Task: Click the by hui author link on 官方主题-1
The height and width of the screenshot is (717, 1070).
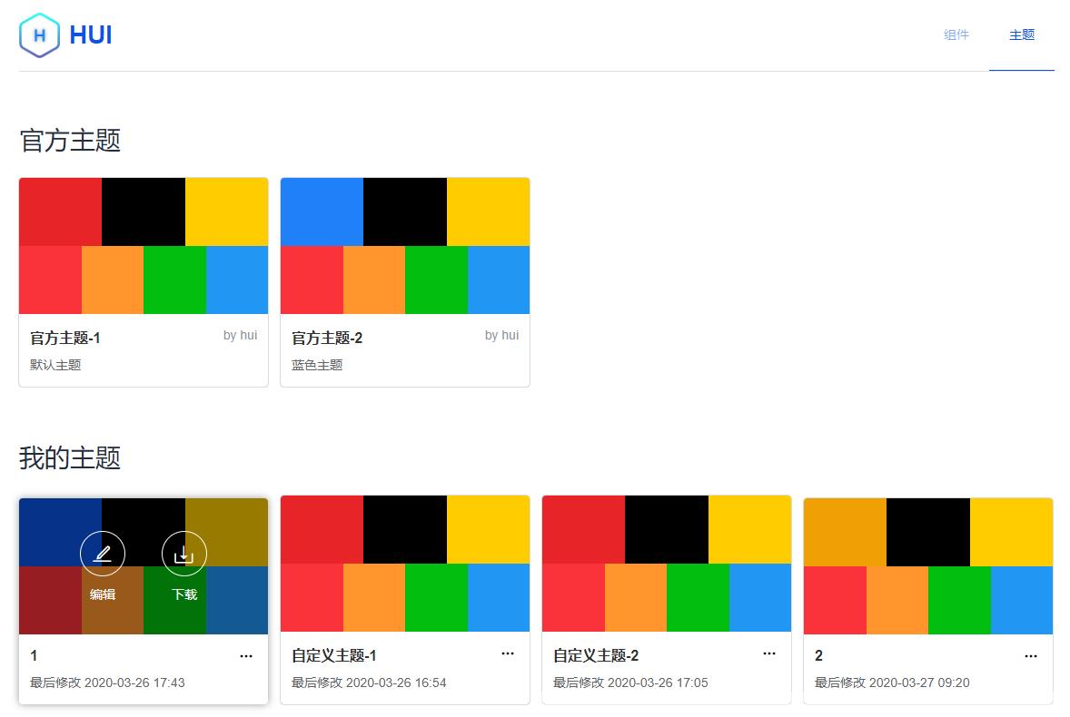Action: click(239, 335)
